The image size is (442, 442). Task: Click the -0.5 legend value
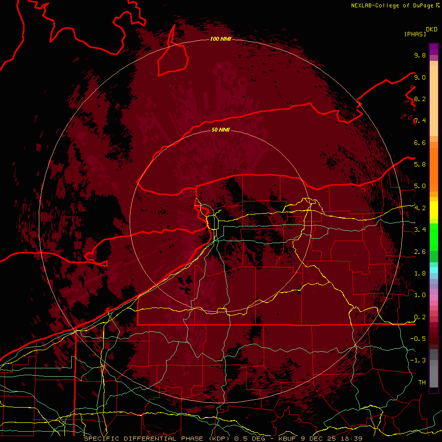coord(418,338)
